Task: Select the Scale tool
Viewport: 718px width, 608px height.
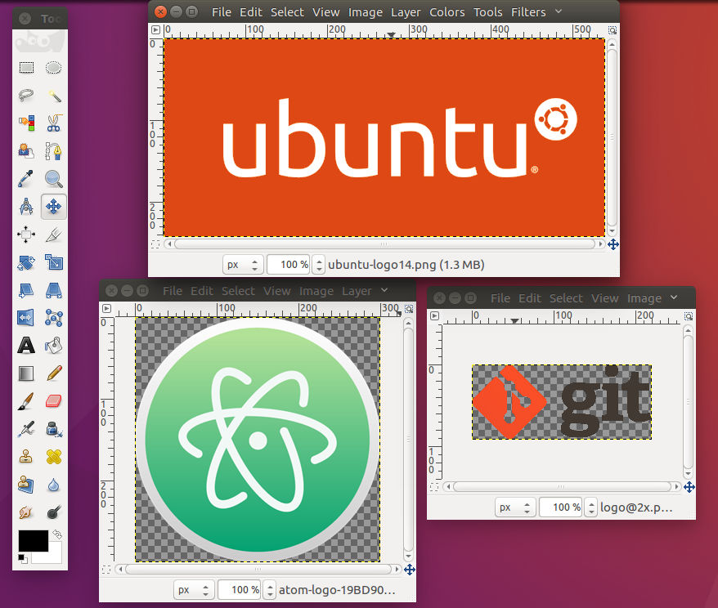Action: point(54,262)
